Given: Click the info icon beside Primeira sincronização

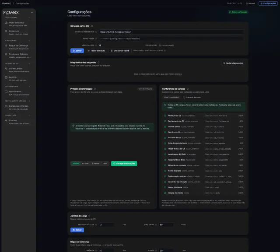Looking at the screenshot, I should [95, 89].
